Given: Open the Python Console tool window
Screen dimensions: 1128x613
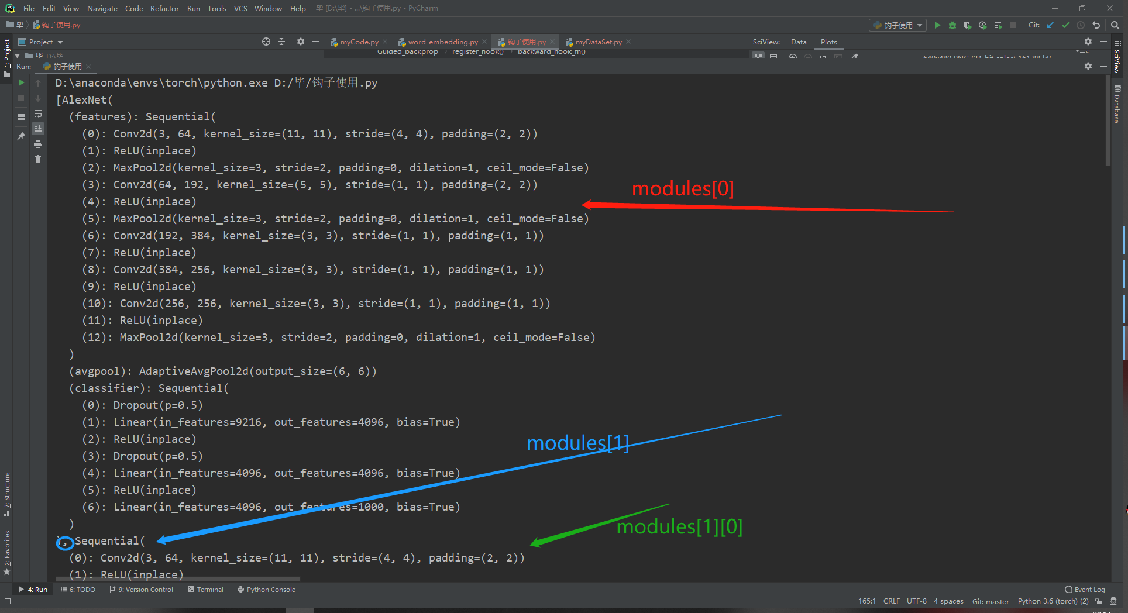Looking at the screenshot, I should 266,589.
